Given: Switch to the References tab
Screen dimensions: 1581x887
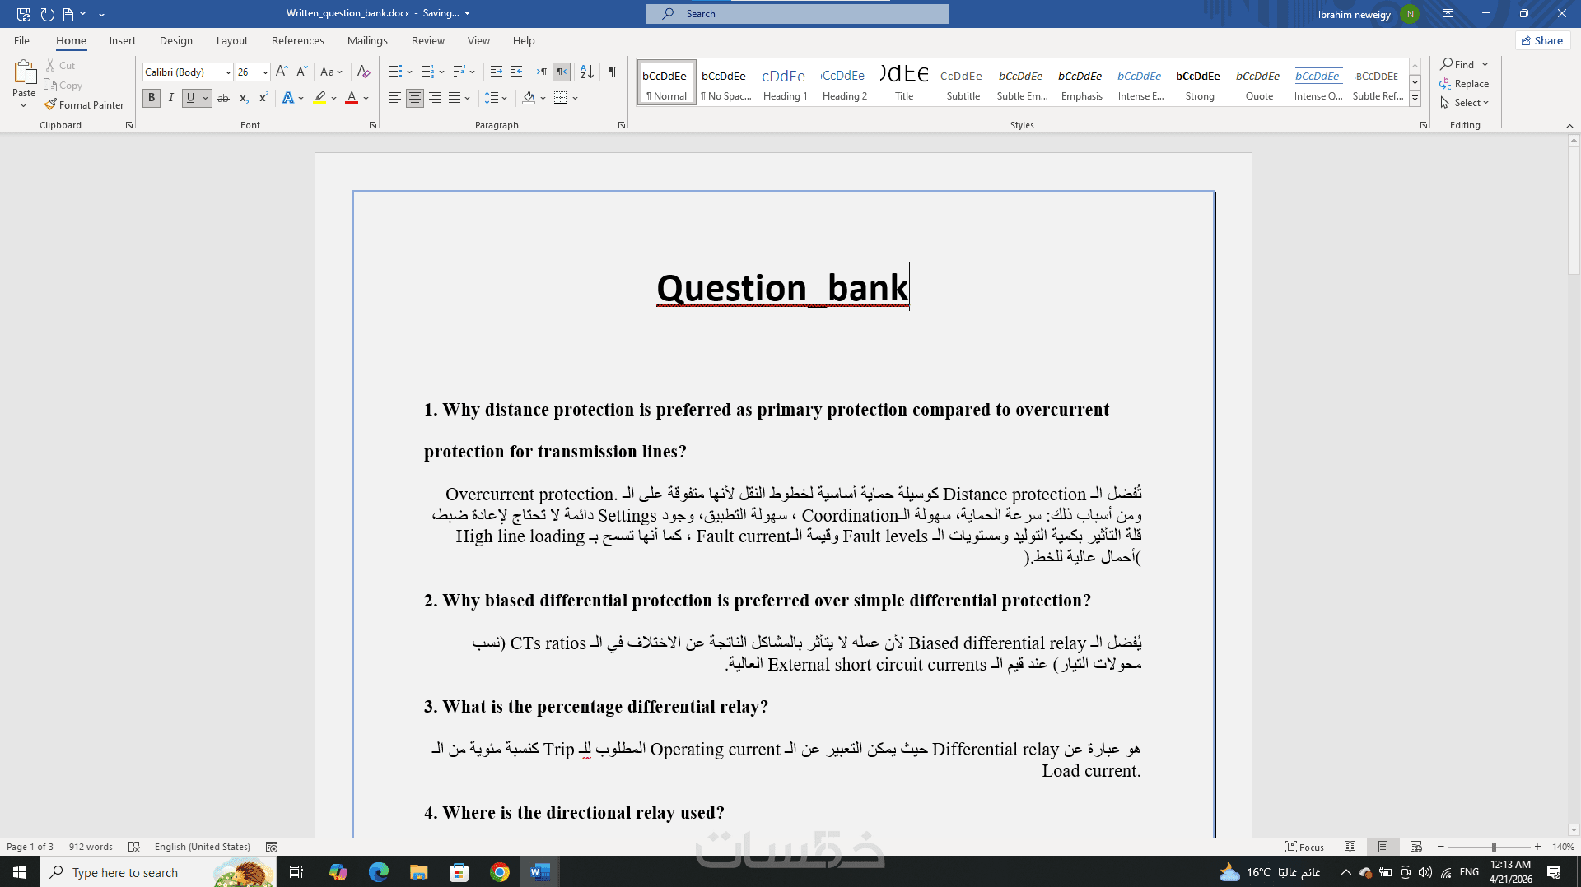Looking at the screenshot, I should 298,40.
